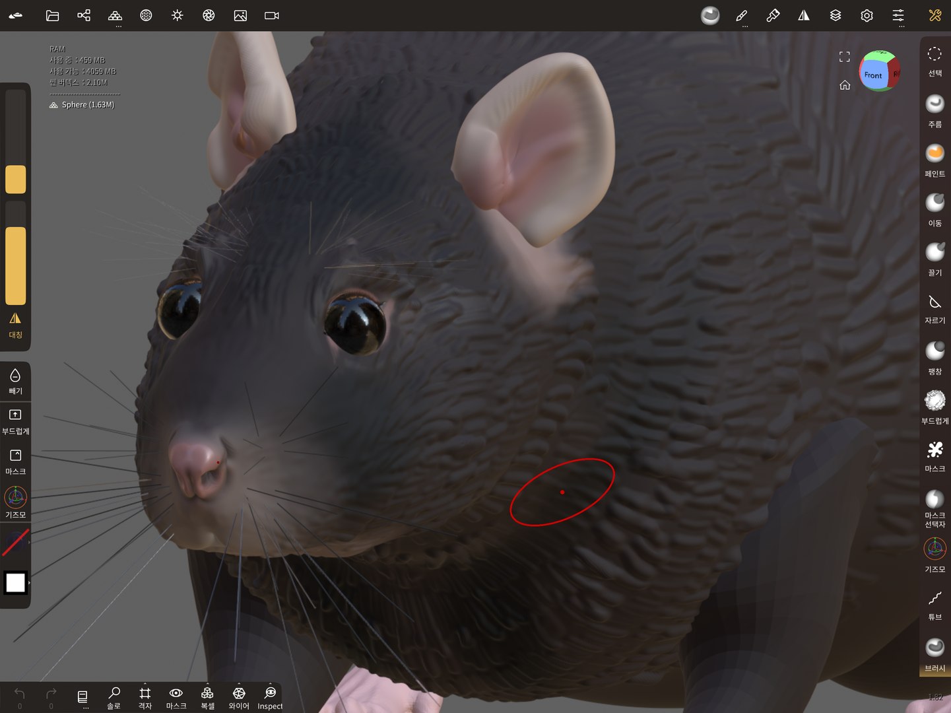951x713 pixels.
Task: Click the upper radius slider on left
Action: (15, 141)
